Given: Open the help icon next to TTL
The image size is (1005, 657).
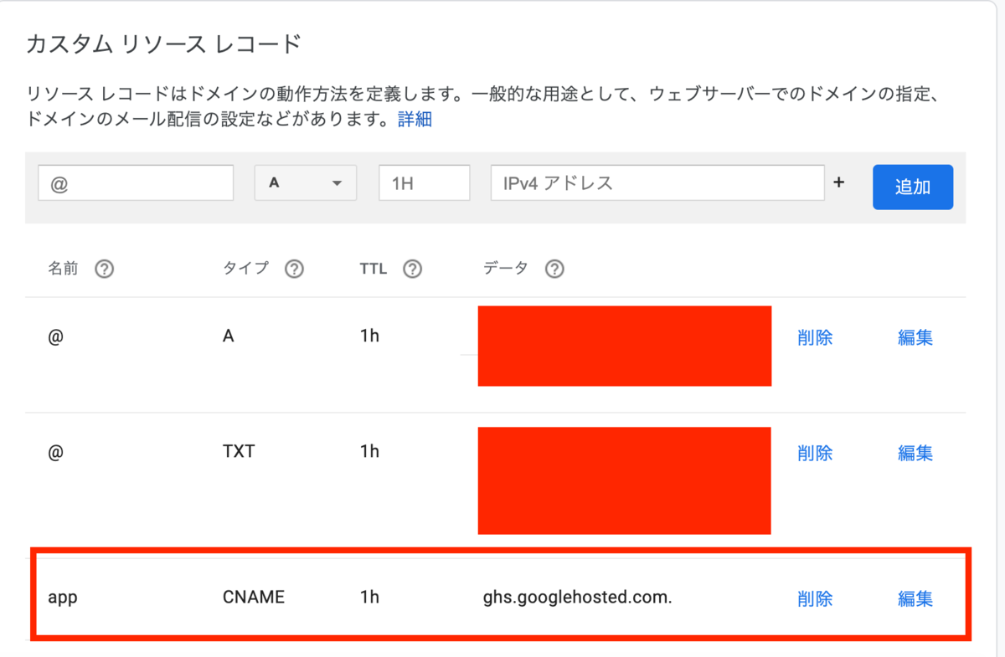Looking at the screenshot, I should (x=411, y=269).
